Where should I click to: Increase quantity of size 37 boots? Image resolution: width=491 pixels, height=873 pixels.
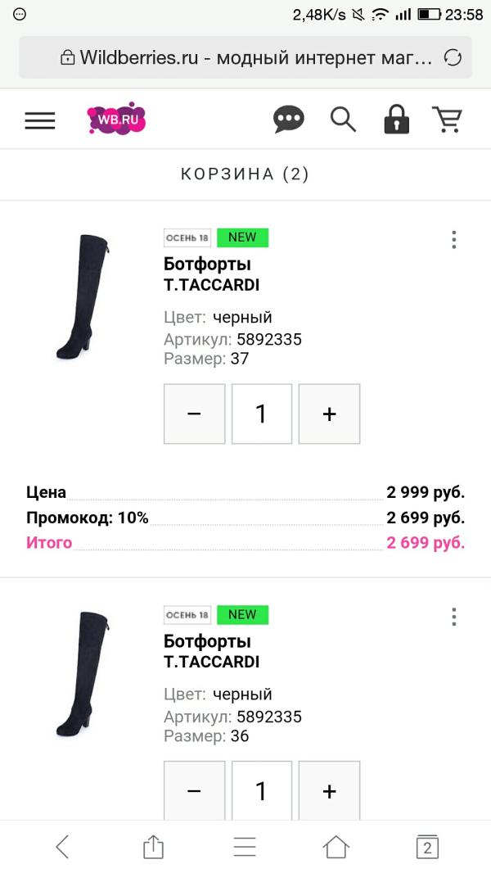(329, 414)
